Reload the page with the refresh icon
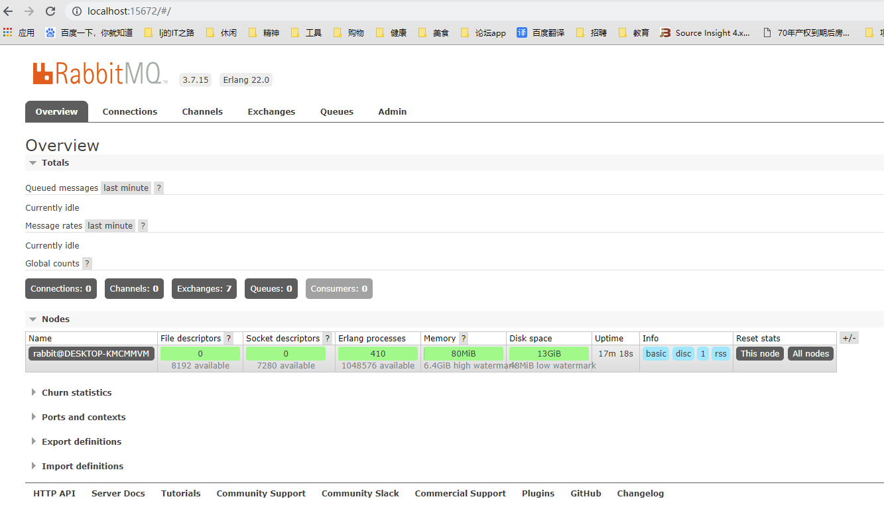884x509 pixels. 50,11
